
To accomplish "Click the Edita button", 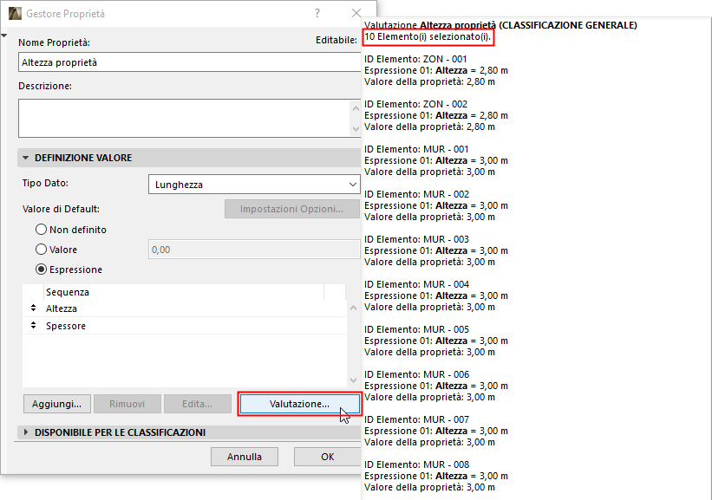I will 198,404.
